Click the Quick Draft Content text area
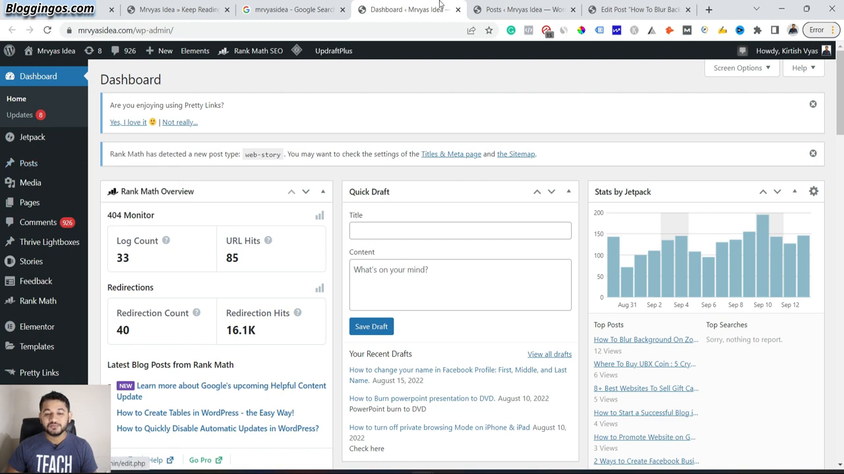The image size is (844, 474). [460, 284]
